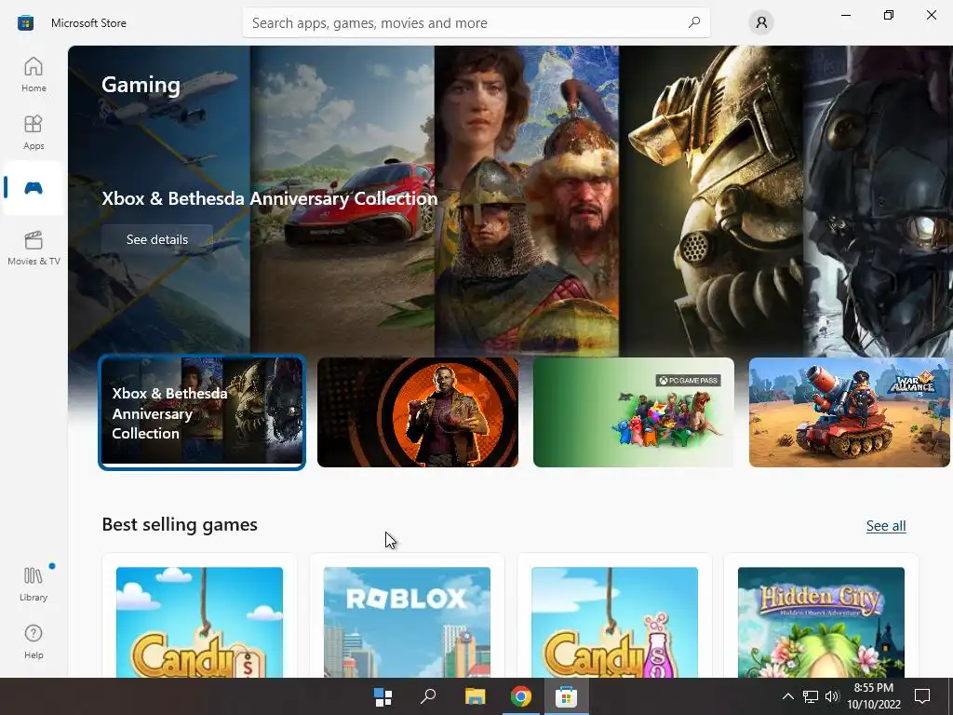This screenshot has width=953, height=715.
Task: Open the Home section in sidebar
Action: (x=34, y=74)
